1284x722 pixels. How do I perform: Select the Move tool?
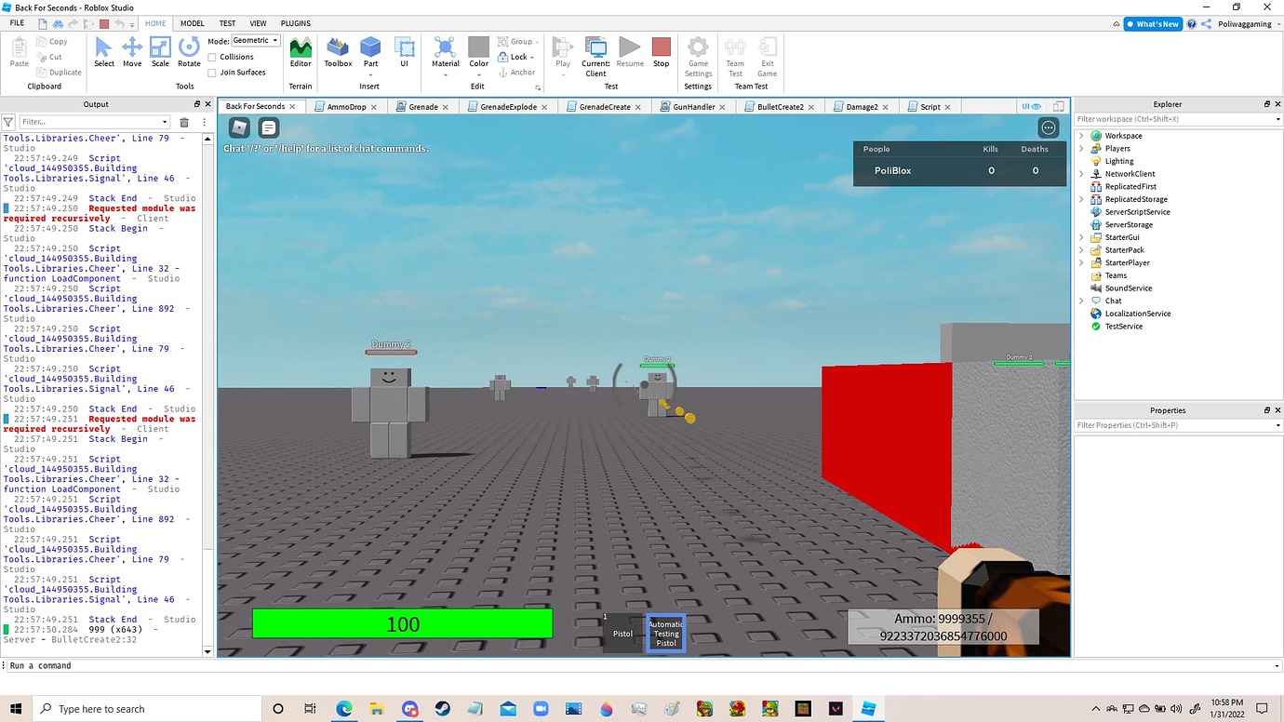[132, 52]
